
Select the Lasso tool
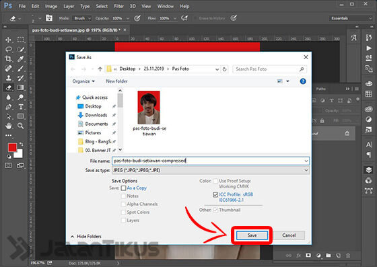8,50
